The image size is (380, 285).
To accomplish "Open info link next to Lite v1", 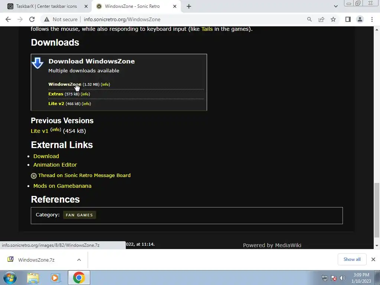I will [x=56, y=130].
